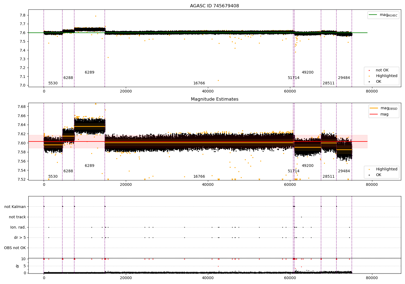Click OBSID label 6289 in Magnitude Estimates plot
The image size is (405, 284).
90,166
